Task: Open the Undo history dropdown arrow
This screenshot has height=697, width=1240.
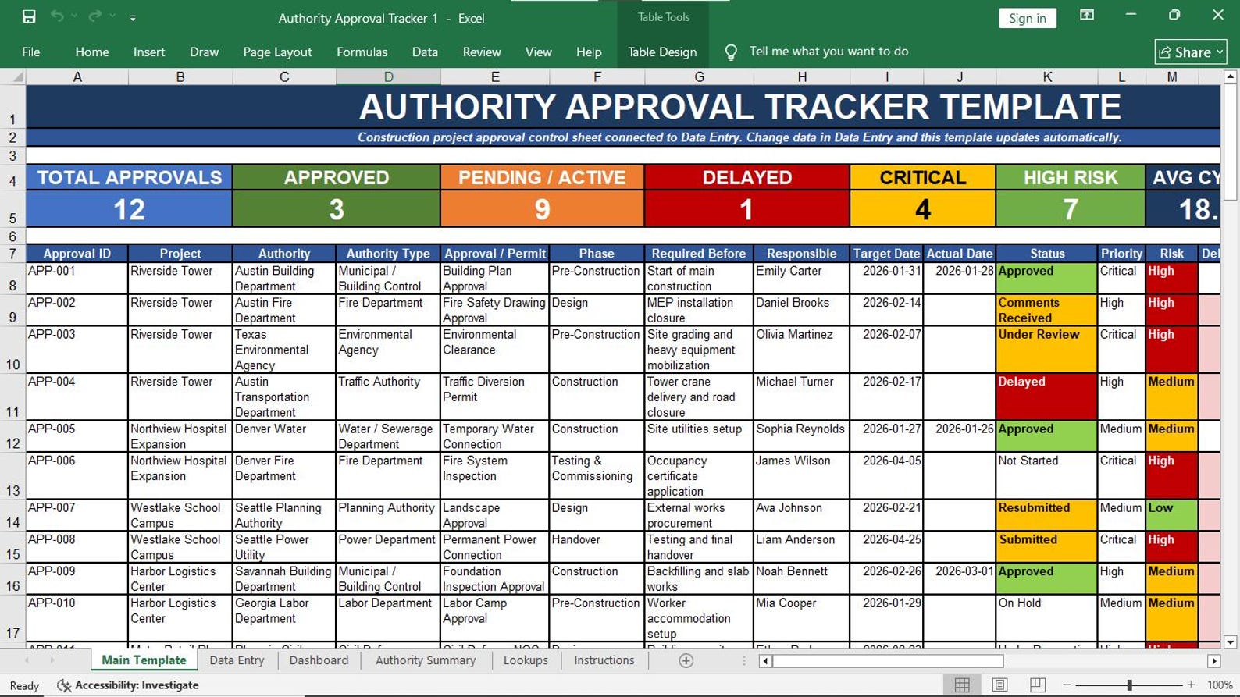Action: point(74,16)
